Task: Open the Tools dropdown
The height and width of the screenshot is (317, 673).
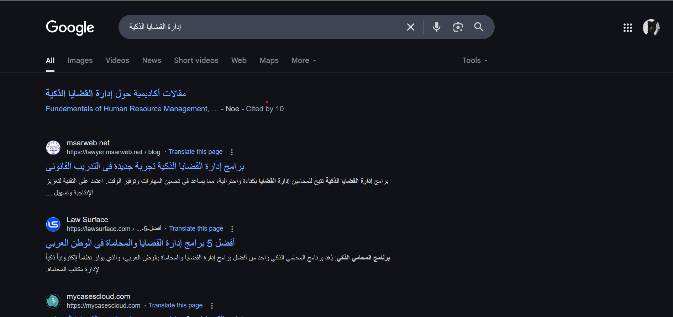Action: click(x=475, y=60)
